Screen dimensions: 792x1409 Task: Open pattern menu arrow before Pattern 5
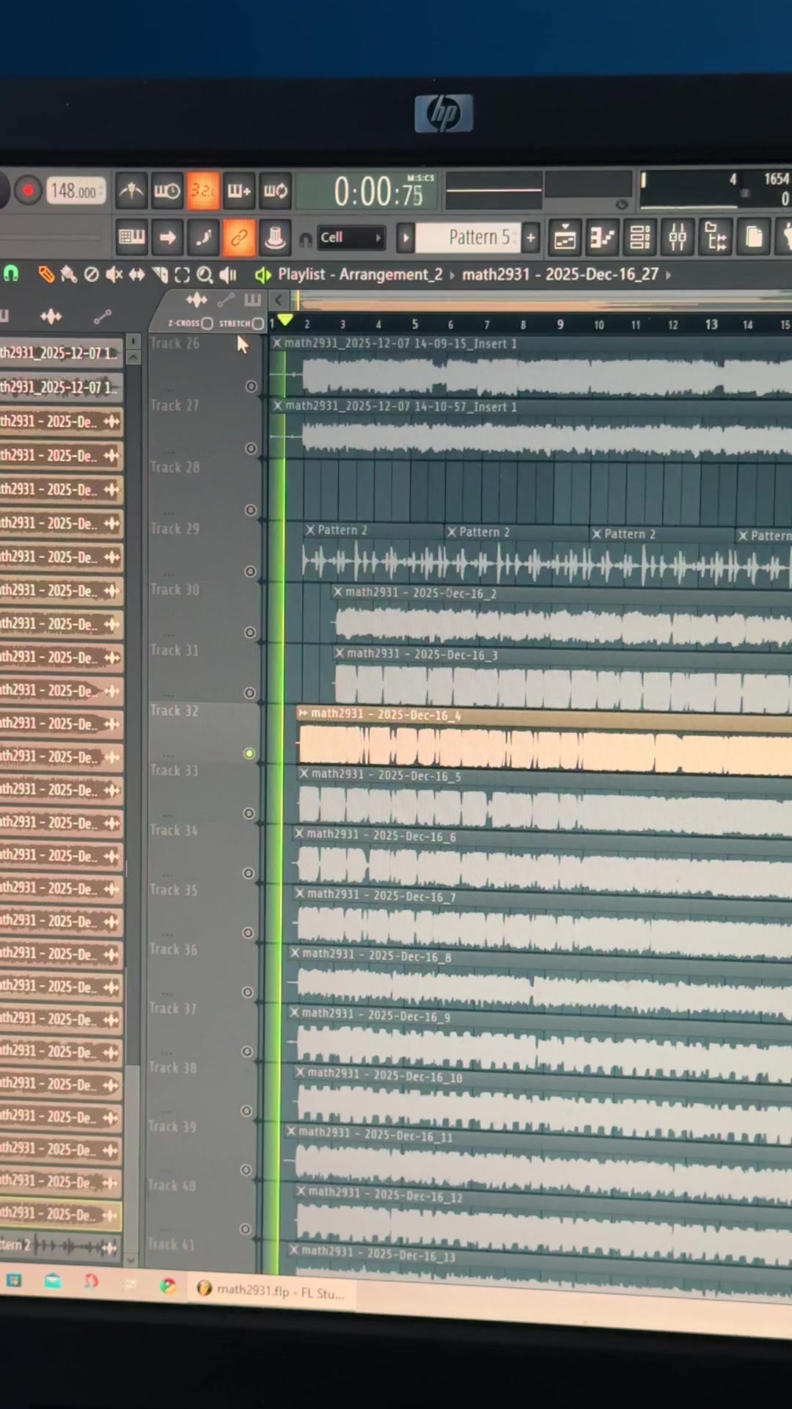(x=405, y=238)
